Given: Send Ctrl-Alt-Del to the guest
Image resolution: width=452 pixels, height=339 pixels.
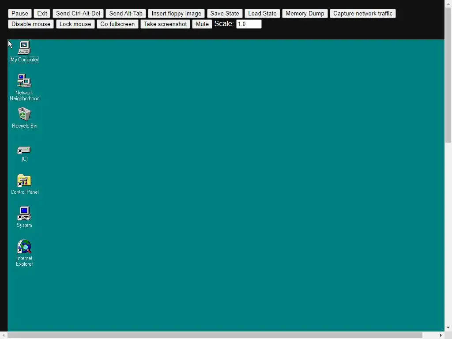Looking at the screenshot, I should pos(78,14).
